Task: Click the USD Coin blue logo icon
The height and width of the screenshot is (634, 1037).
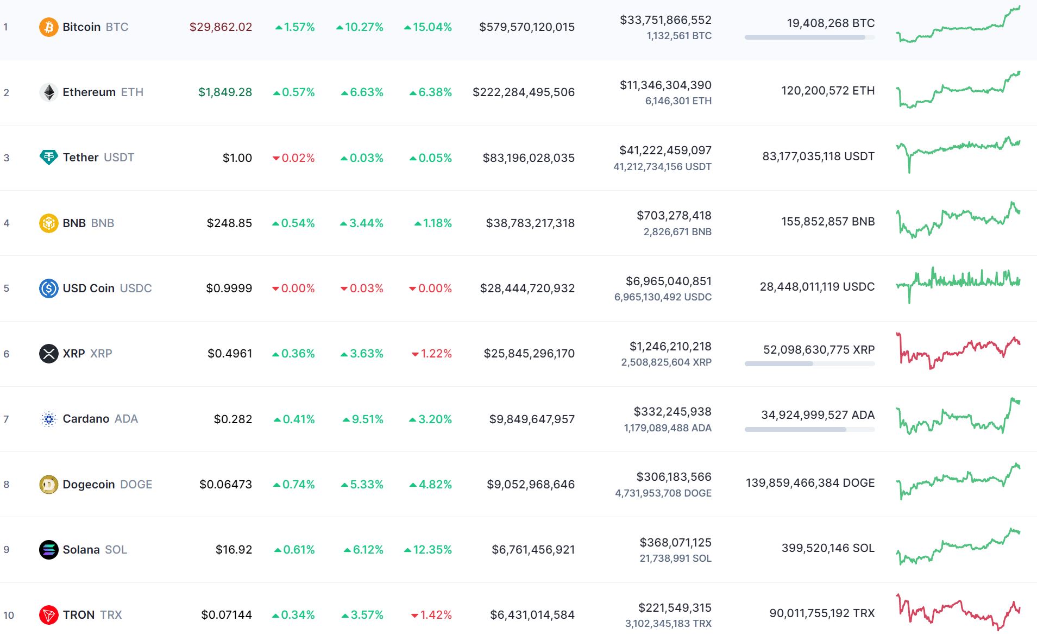Action: point(48,288)
